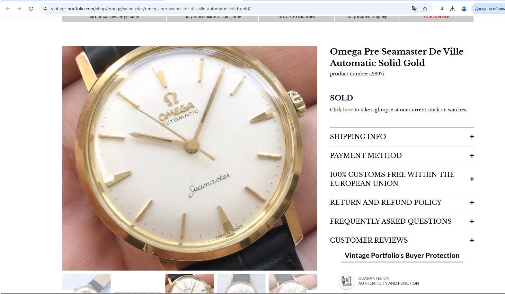
Task: Bookmark this page with star icon
Action: tap(425, 9)
